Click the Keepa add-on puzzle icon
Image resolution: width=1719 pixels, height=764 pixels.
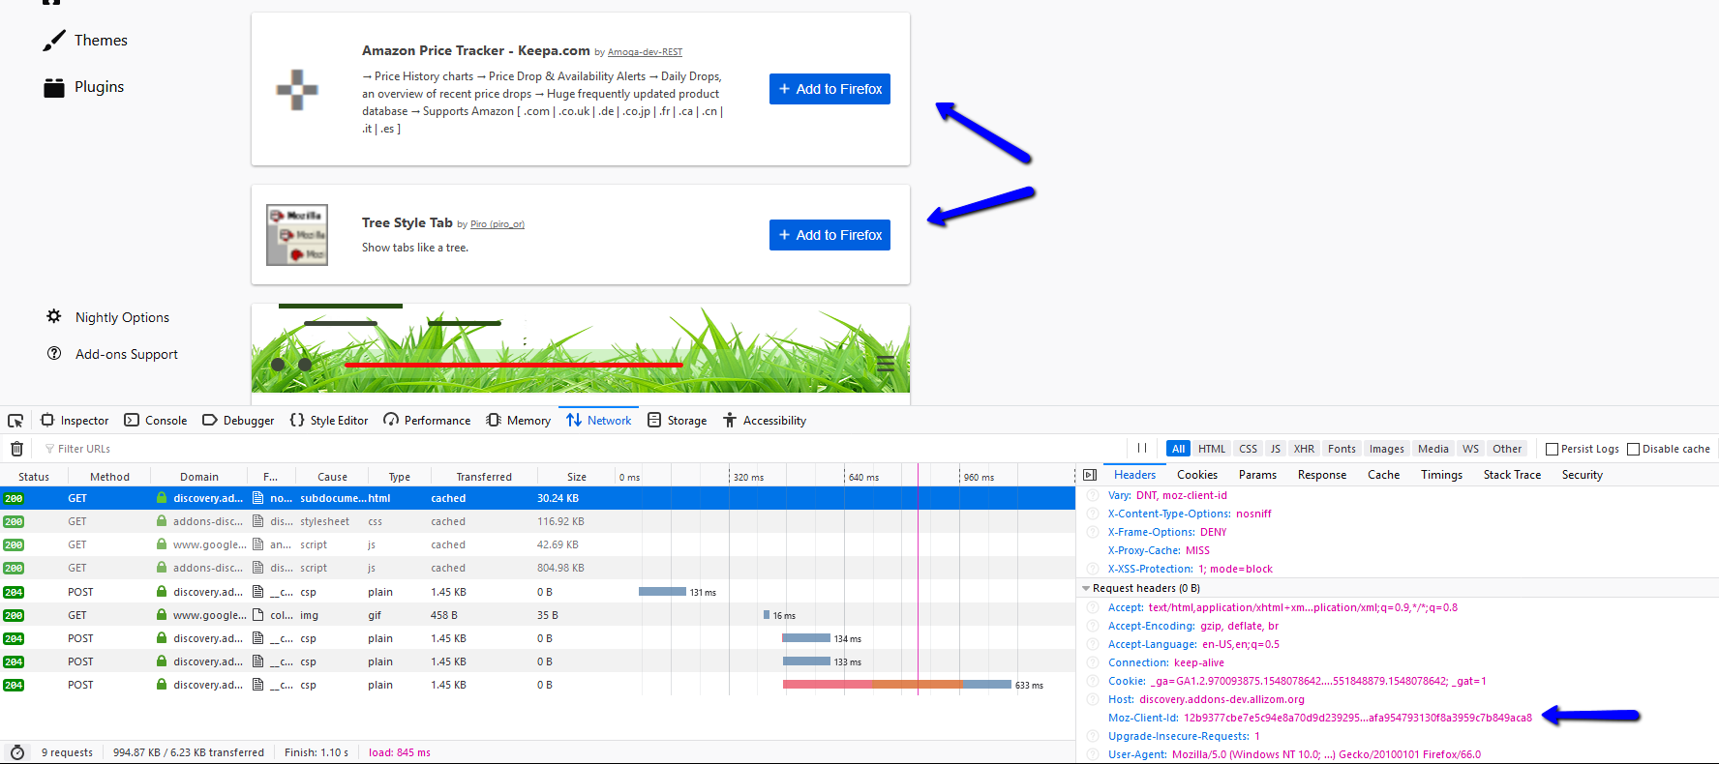[297, 90]
